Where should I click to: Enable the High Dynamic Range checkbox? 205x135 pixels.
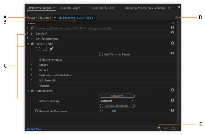point(101,54)
